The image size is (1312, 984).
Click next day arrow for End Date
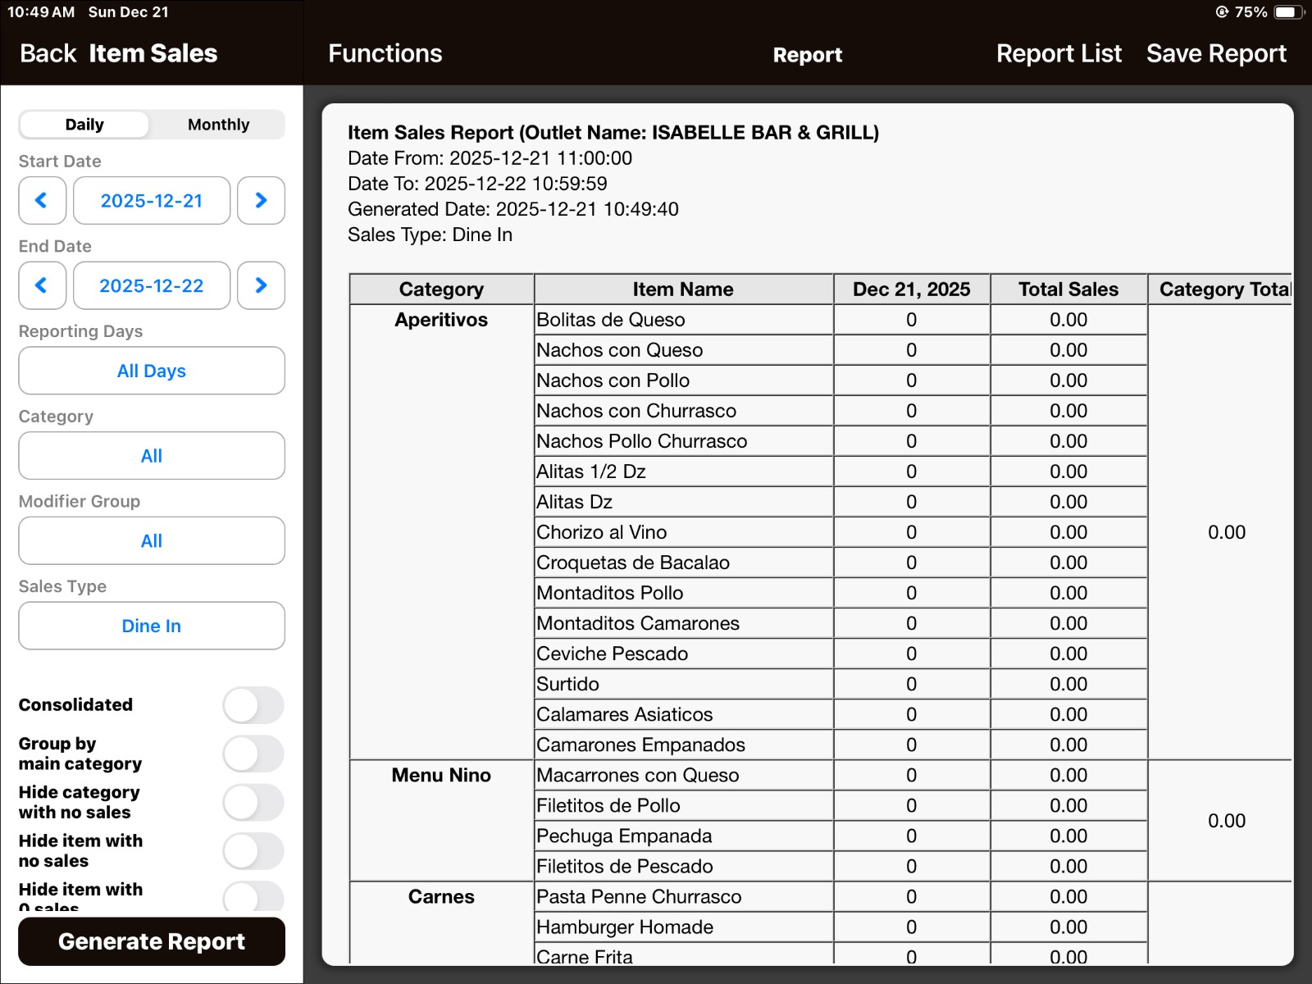coord(261,285)
